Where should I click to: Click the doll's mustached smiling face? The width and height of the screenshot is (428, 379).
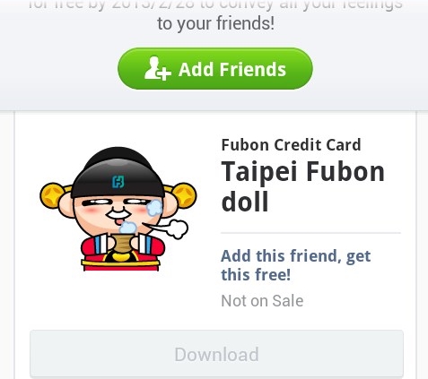[117, 213]
